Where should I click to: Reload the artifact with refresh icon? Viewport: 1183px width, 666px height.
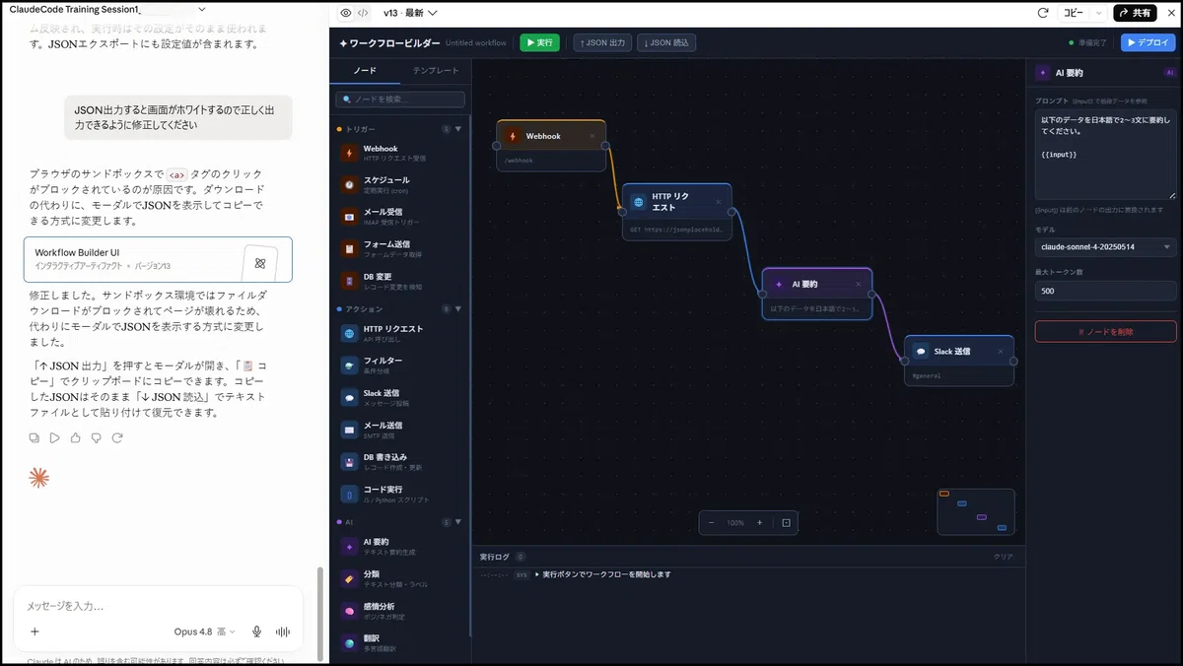coord(1043,13)
